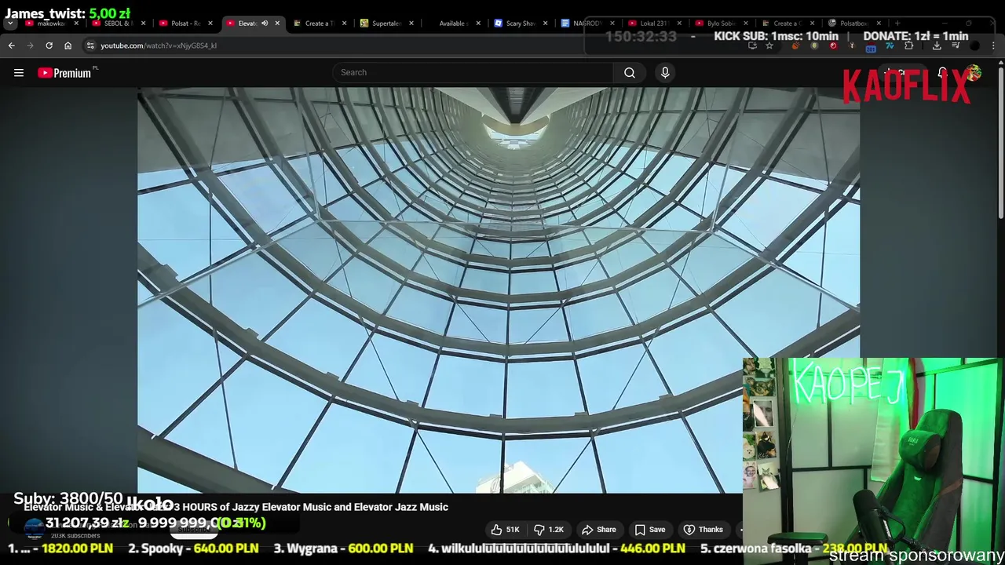Click the youtube.com address bar URL
The width and height of the screenshot is (1005, 565).
click(x=159, y=46)
